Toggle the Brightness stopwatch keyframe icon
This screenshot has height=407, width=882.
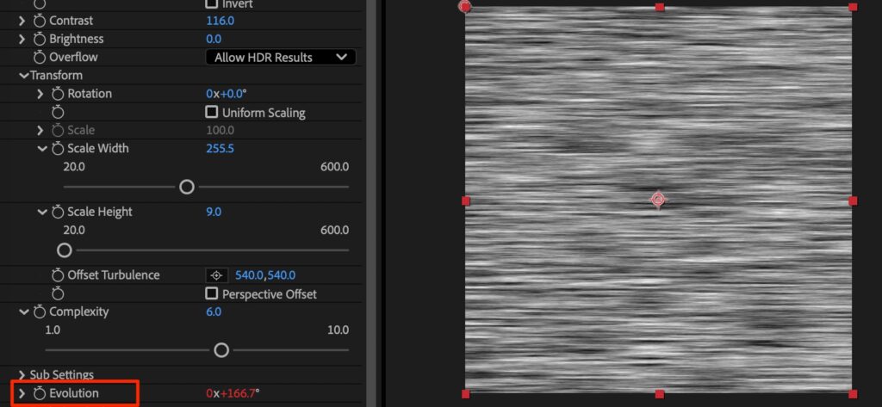pos(40,39)
